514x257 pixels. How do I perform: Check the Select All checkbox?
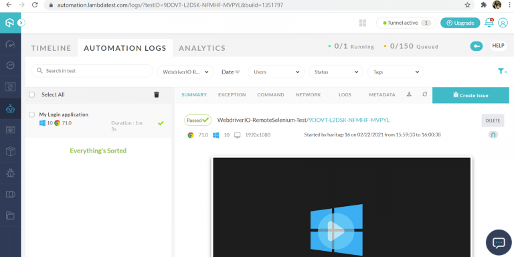tap(32, 95)
